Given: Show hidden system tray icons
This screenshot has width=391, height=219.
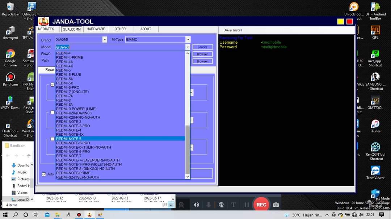Looking at the screenshot, I should tap(327, 215).
